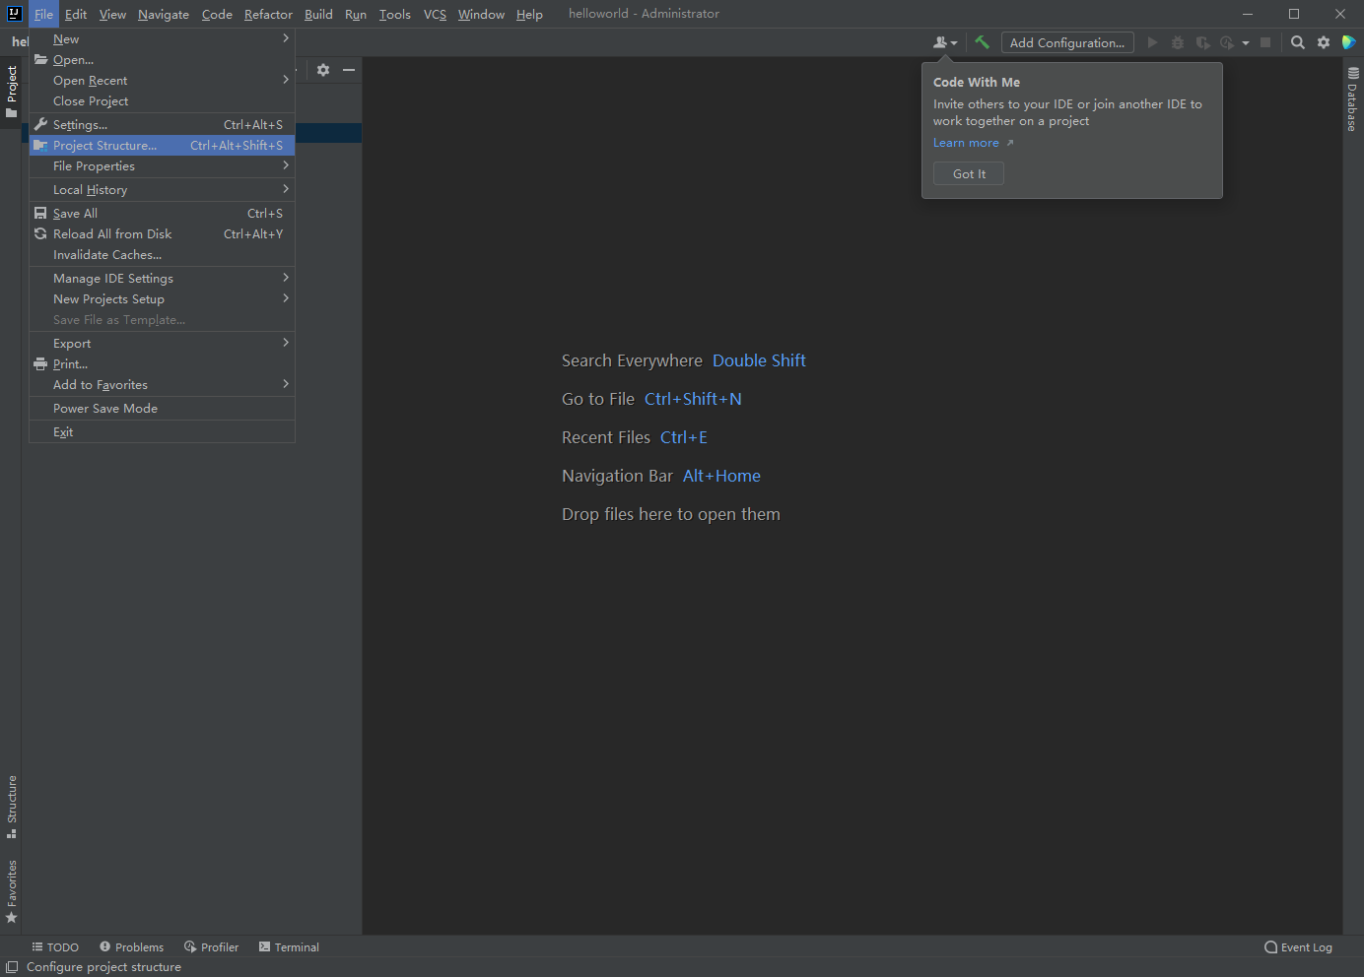Open the Run menu
The image size is (1364, 977).
(x=356, y=14)
